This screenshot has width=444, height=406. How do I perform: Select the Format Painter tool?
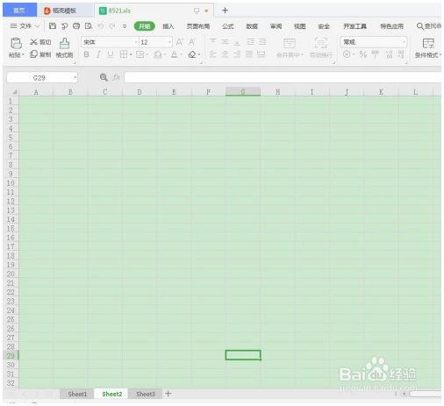(x=64, y=43)
